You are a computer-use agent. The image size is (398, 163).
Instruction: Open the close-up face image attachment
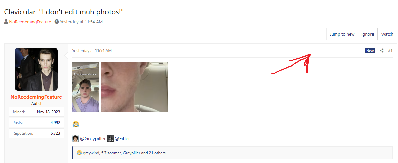pos(134,87)
